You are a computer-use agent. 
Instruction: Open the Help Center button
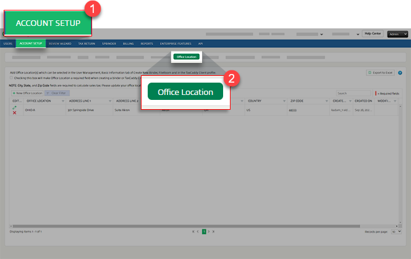tap(373, 33)
